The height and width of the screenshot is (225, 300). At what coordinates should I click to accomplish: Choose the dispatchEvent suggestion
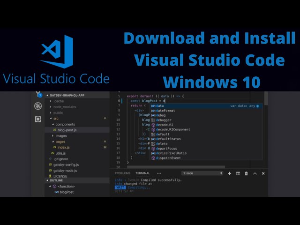coord(206,158)
